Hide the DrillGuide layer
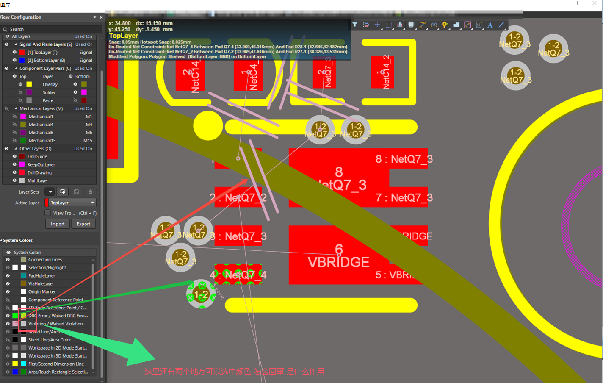 [x=14, y=157]
